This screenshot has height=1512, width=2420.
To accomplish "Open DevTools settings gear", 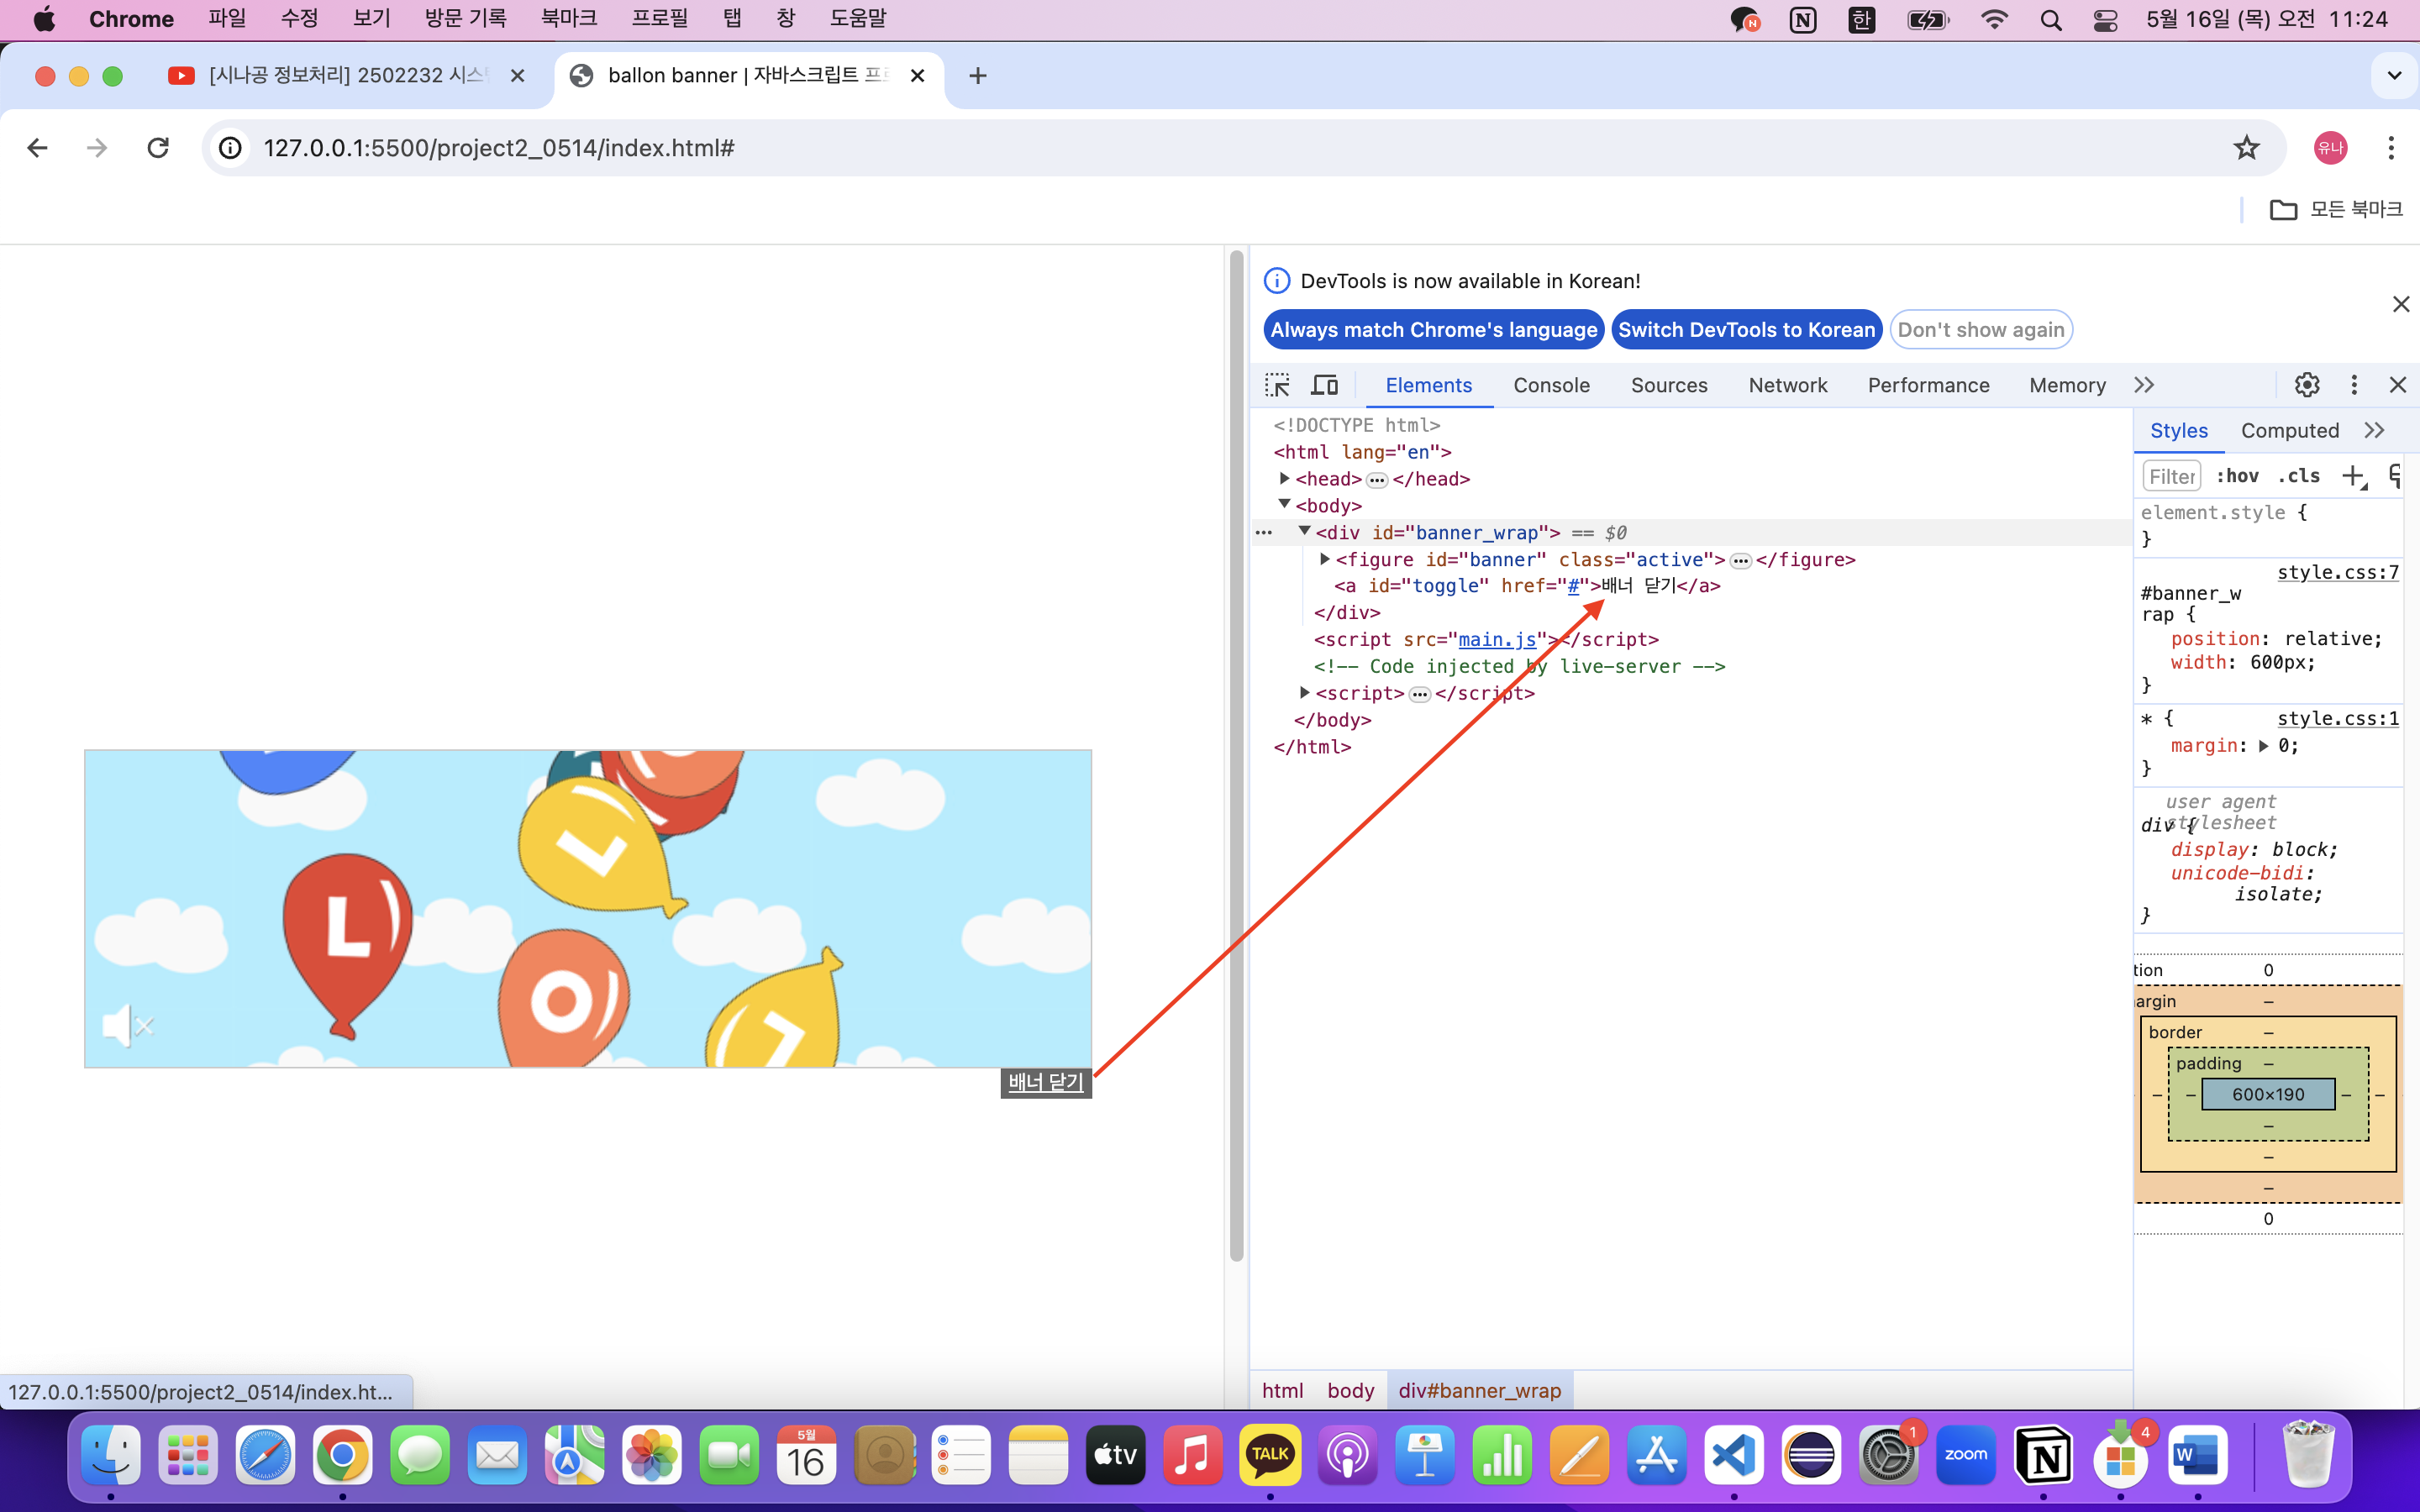I will click(2307, 385).
